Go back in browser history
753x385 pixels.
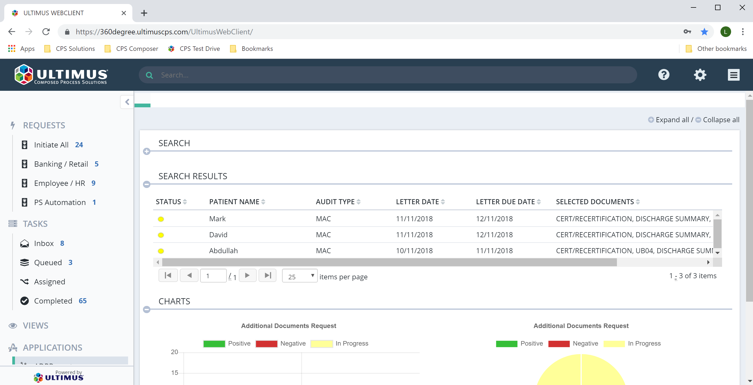(x=12, y=31)
